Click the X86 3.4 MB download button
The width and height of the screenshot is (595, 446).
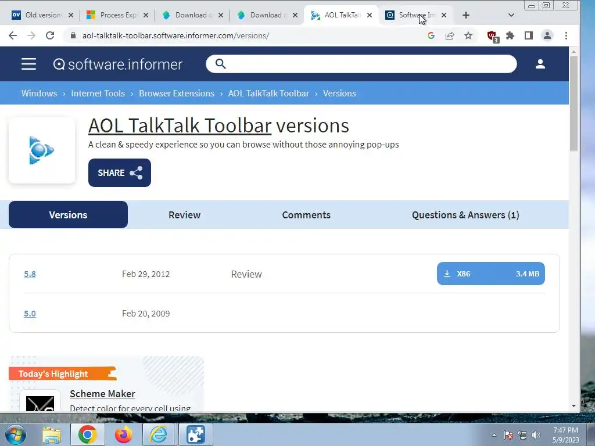click(x=490, y=274)
